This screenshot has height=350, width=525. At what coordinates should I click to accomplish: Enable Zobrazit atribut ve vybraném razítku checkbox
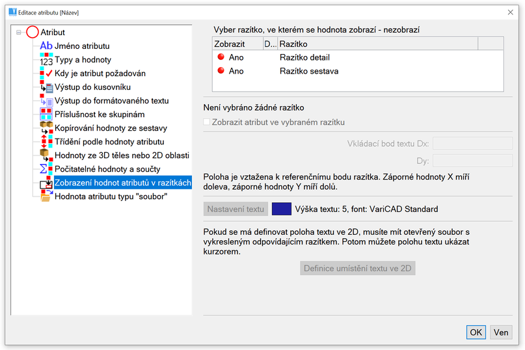pos(207,122)
